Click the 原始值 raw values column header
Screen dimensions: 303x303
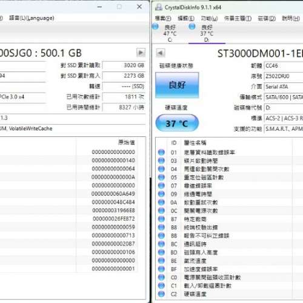coord(127,142)
